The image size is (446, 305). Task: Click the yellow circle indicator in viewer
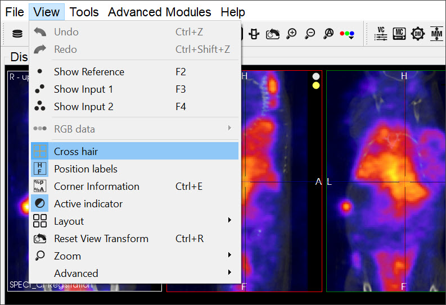(316, 85)
